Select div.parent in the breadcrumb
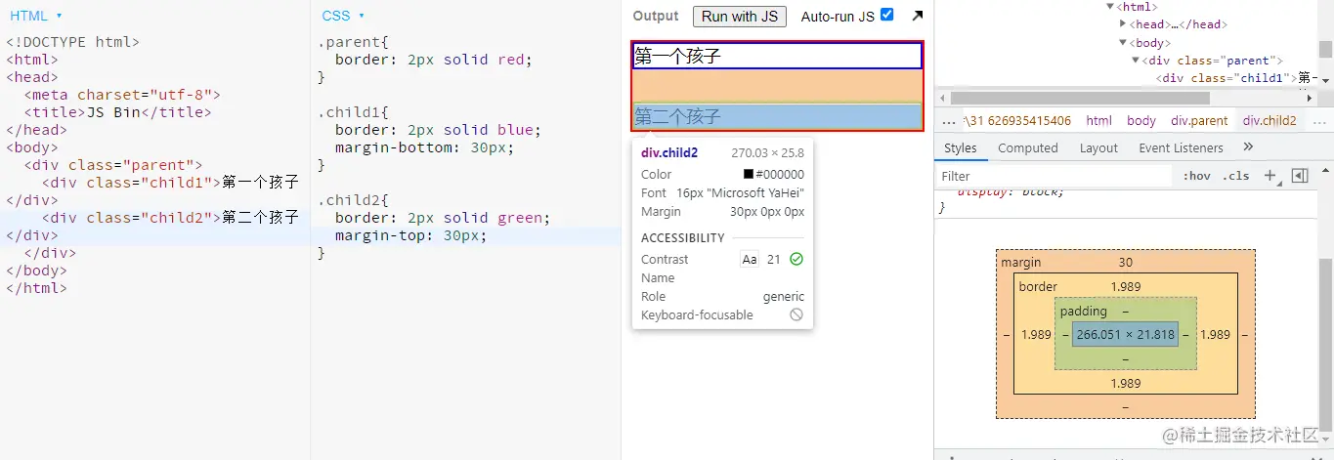Viewport: 1334px width, 460px height. [1199, 121]
